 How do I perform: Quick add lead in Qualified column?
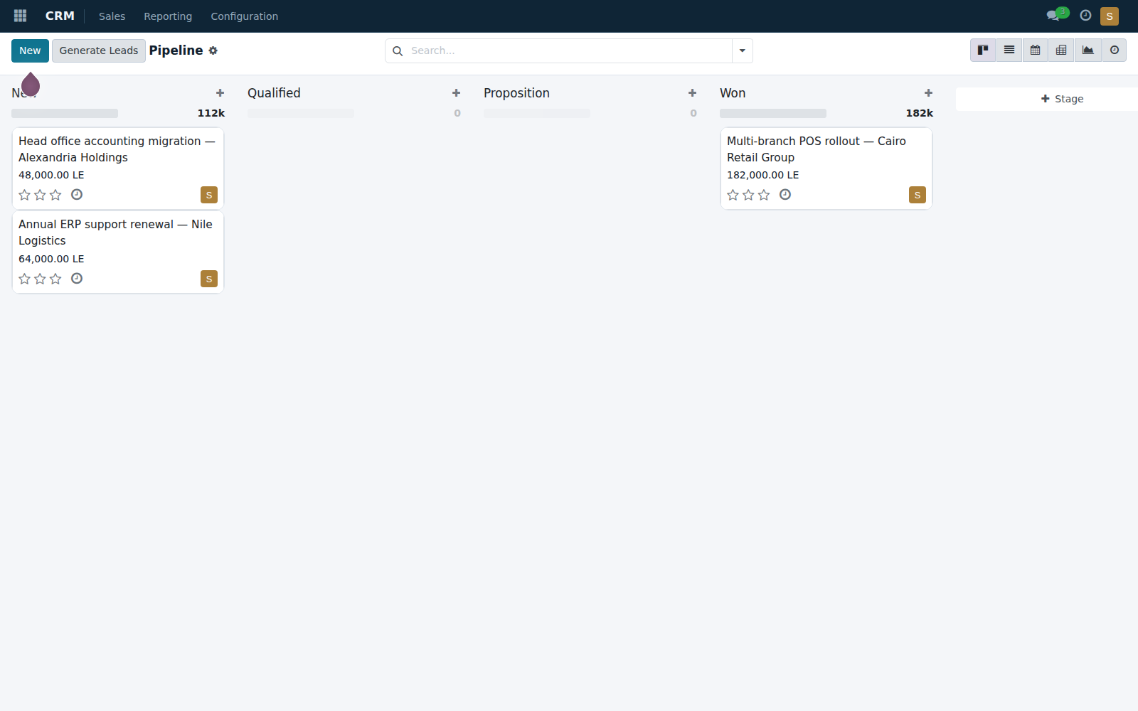(456, 93)
